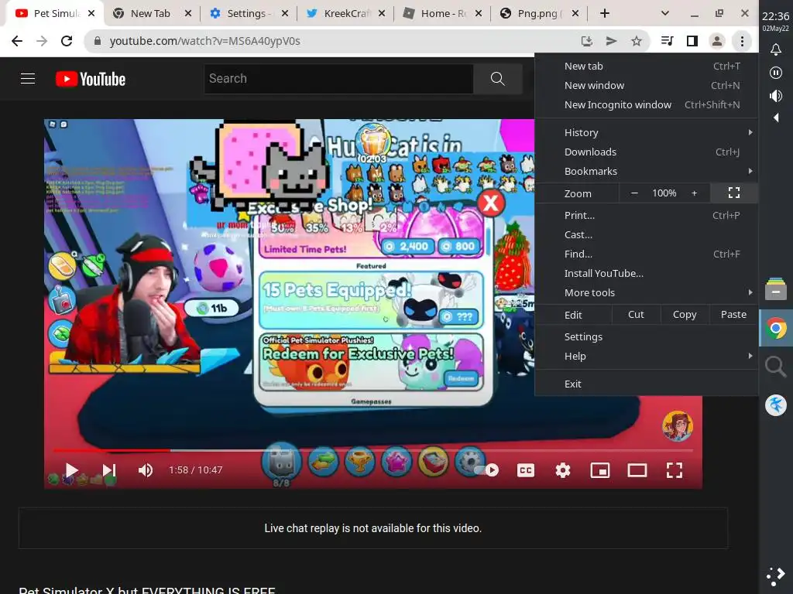Click the system volume speaker icon
The image size is (793, 594).
pos(776,95)
